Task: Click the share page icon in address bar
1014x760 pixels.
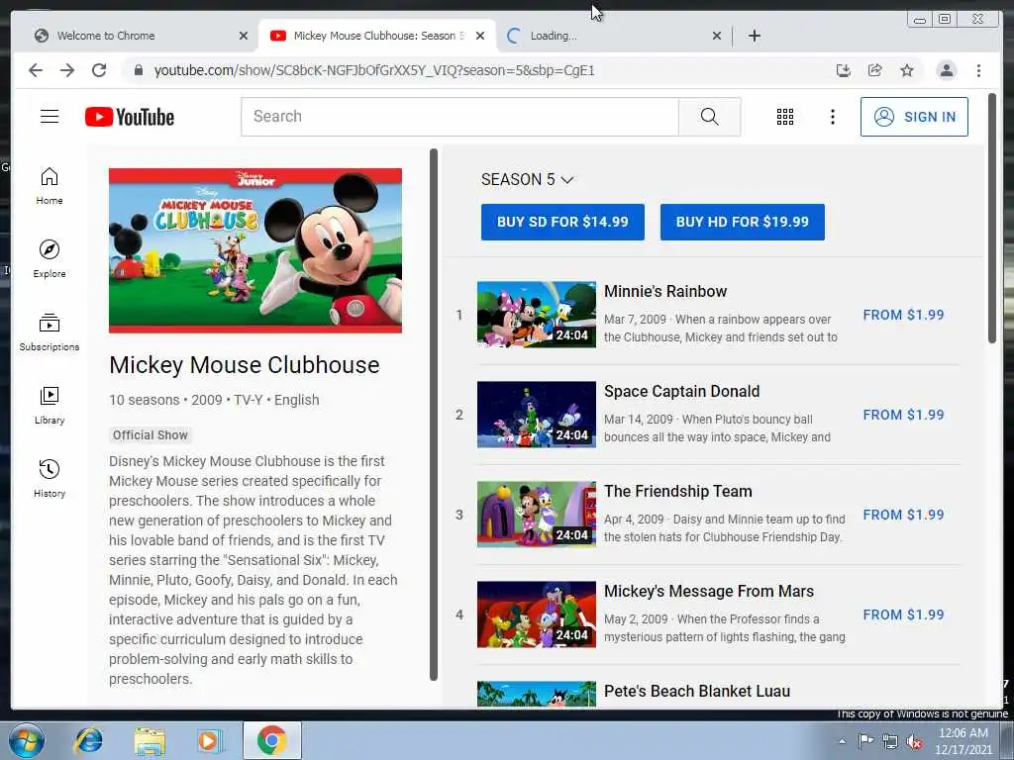Action: 875,70
